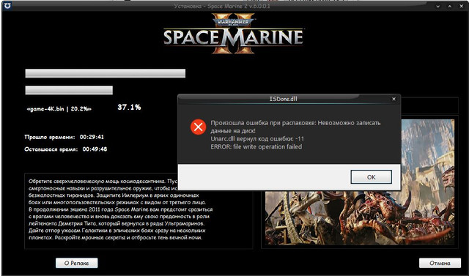Close the Space Marine 2 installer window

tap(462, 6)
